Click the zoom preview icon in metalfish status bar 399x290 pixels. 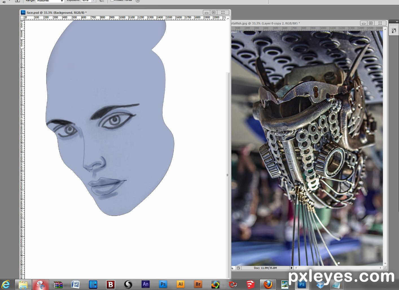(238, 268)
